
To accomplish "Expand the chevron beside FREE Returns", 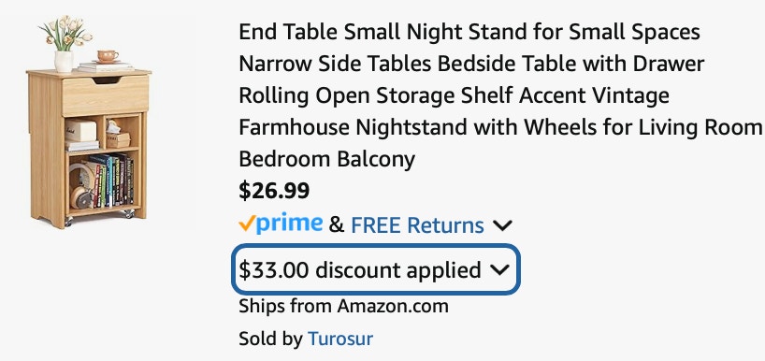I will [x=502, y=225].
